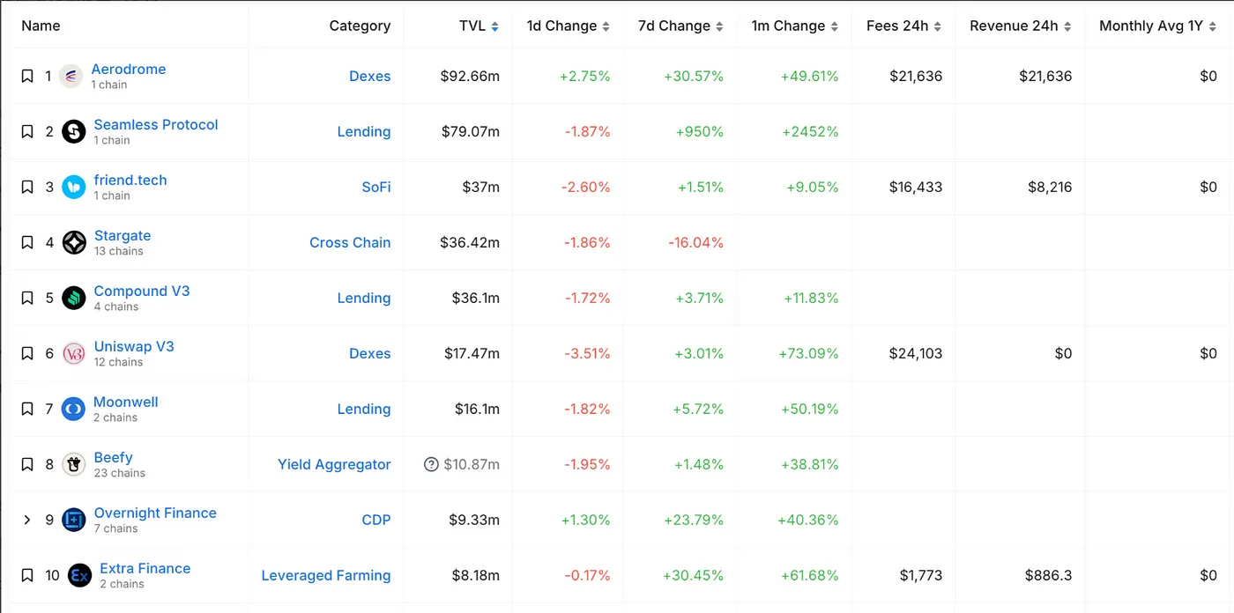1234x613 pixels.
Task: Click the Beefy cow logo icon
Action: coord(74,465)
